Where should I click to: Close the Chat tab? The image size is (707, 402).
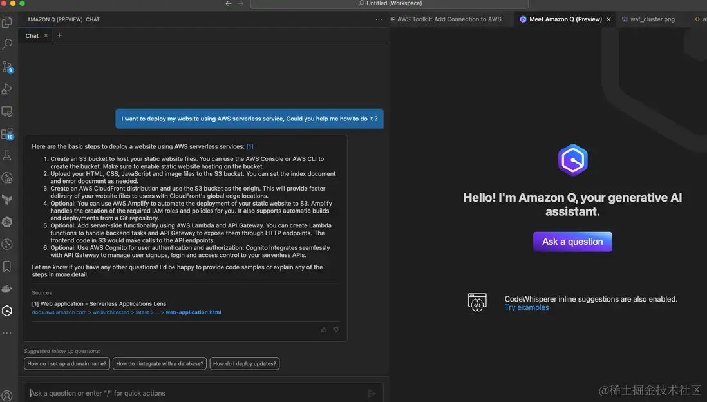pos(46,35)
